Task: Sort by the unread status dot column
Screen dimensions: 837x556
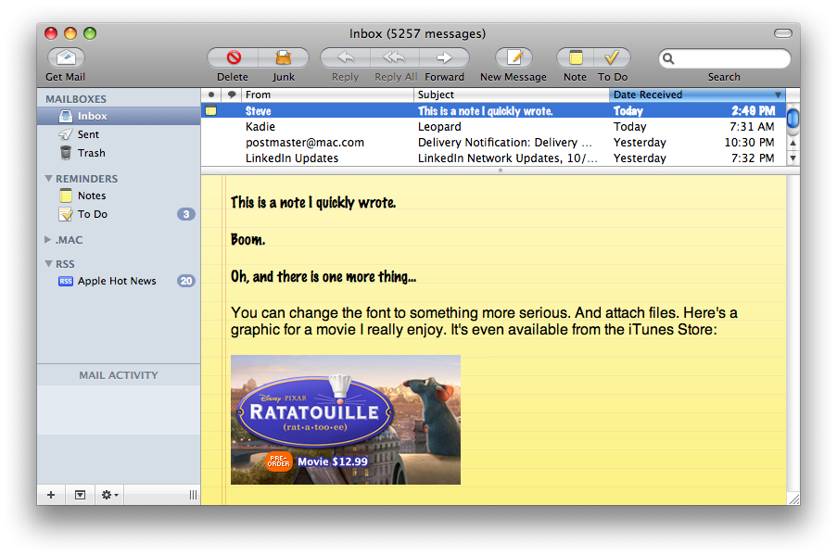Action: (x=211, y=95)
